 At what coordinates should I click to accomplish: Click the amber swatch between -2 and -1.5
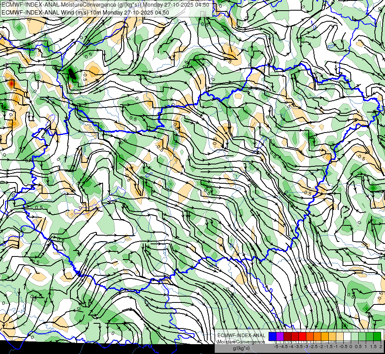pyautogui.click(x=325, y=336)
